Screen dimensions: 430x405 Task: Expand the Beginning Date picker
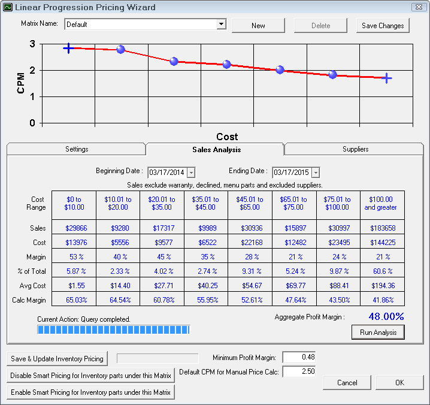coord(191,173)
